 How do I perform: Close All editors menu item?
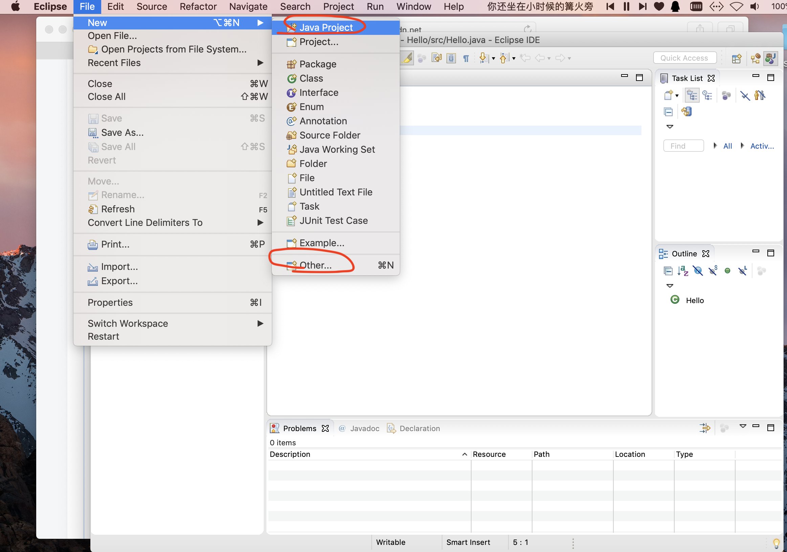(x=172, y=97)
